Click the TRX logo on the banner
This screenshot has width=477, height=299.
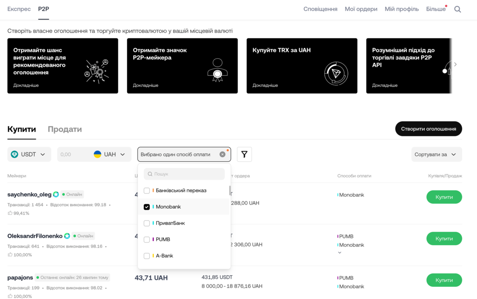tap(336, 73)
